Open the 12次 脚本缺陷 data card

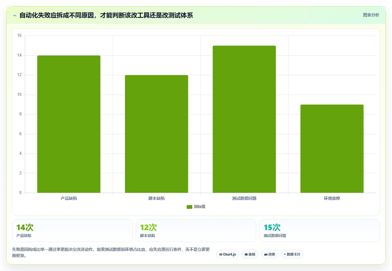click(x=196, y=230)
